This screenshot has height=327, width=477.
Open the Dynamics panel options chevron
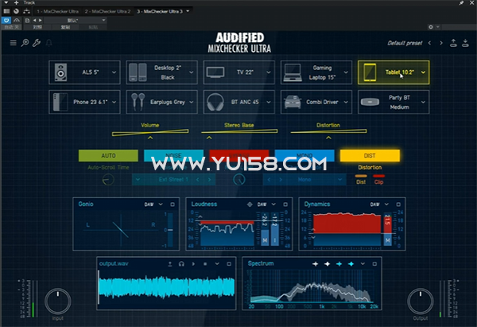tap(386, 204)
